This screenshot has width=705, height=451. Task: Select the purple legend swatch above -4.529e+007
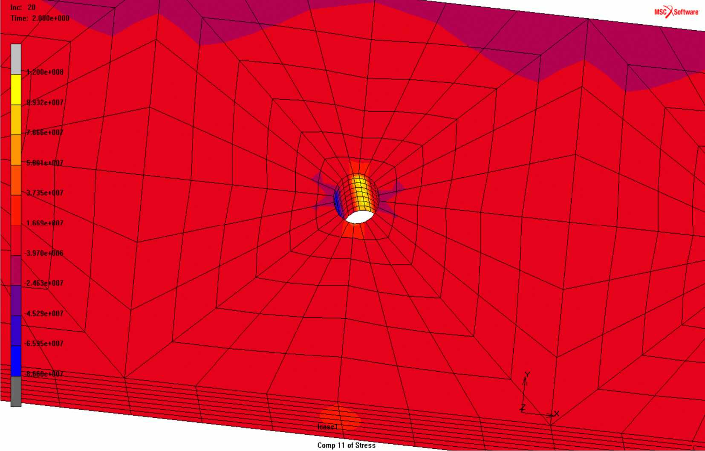click(16, 301)
